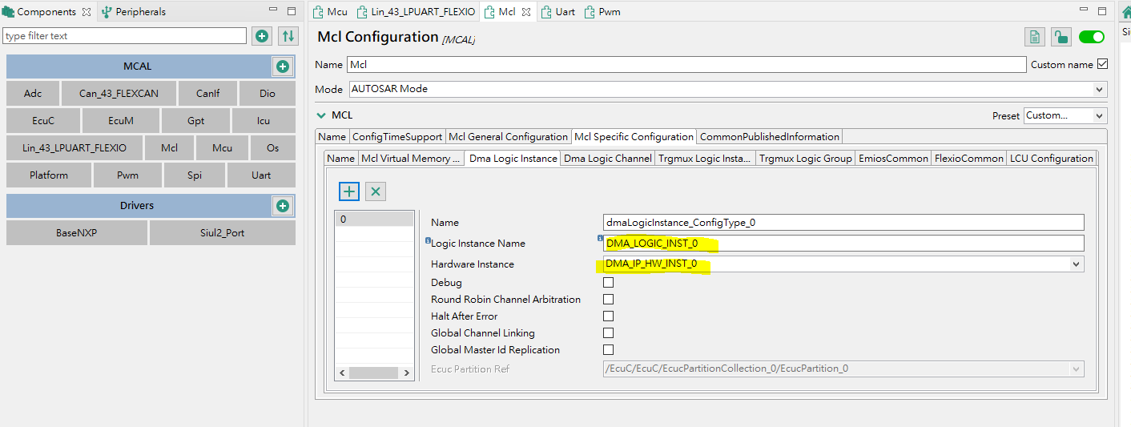The image size is (1131, 427).
Task: Close the Mcl editor tab
Action: tap(526, 12)
